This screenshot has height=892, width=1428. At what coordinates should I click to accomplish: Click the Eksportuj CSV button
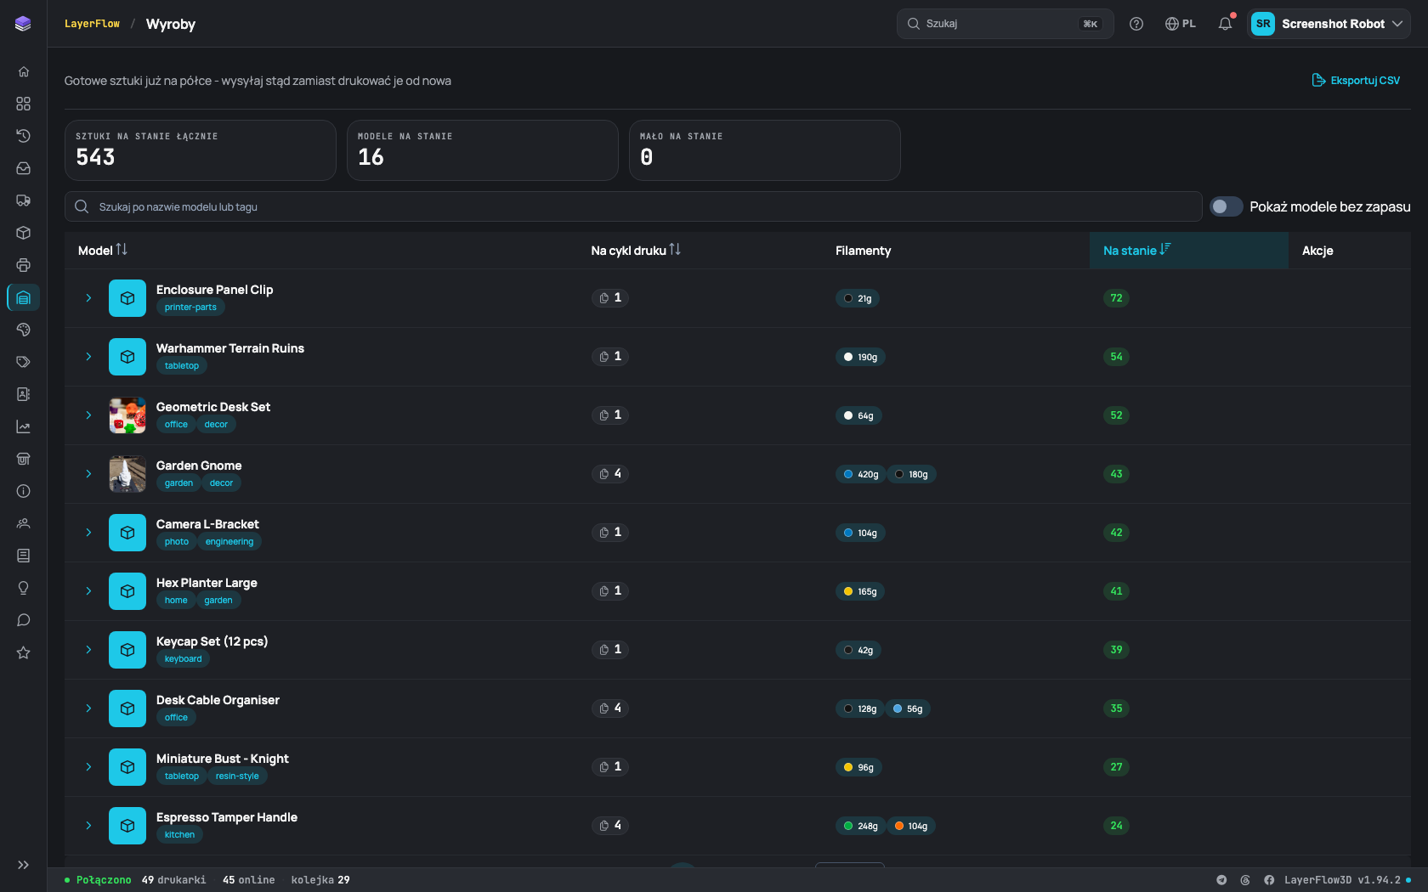point(1356,81)
